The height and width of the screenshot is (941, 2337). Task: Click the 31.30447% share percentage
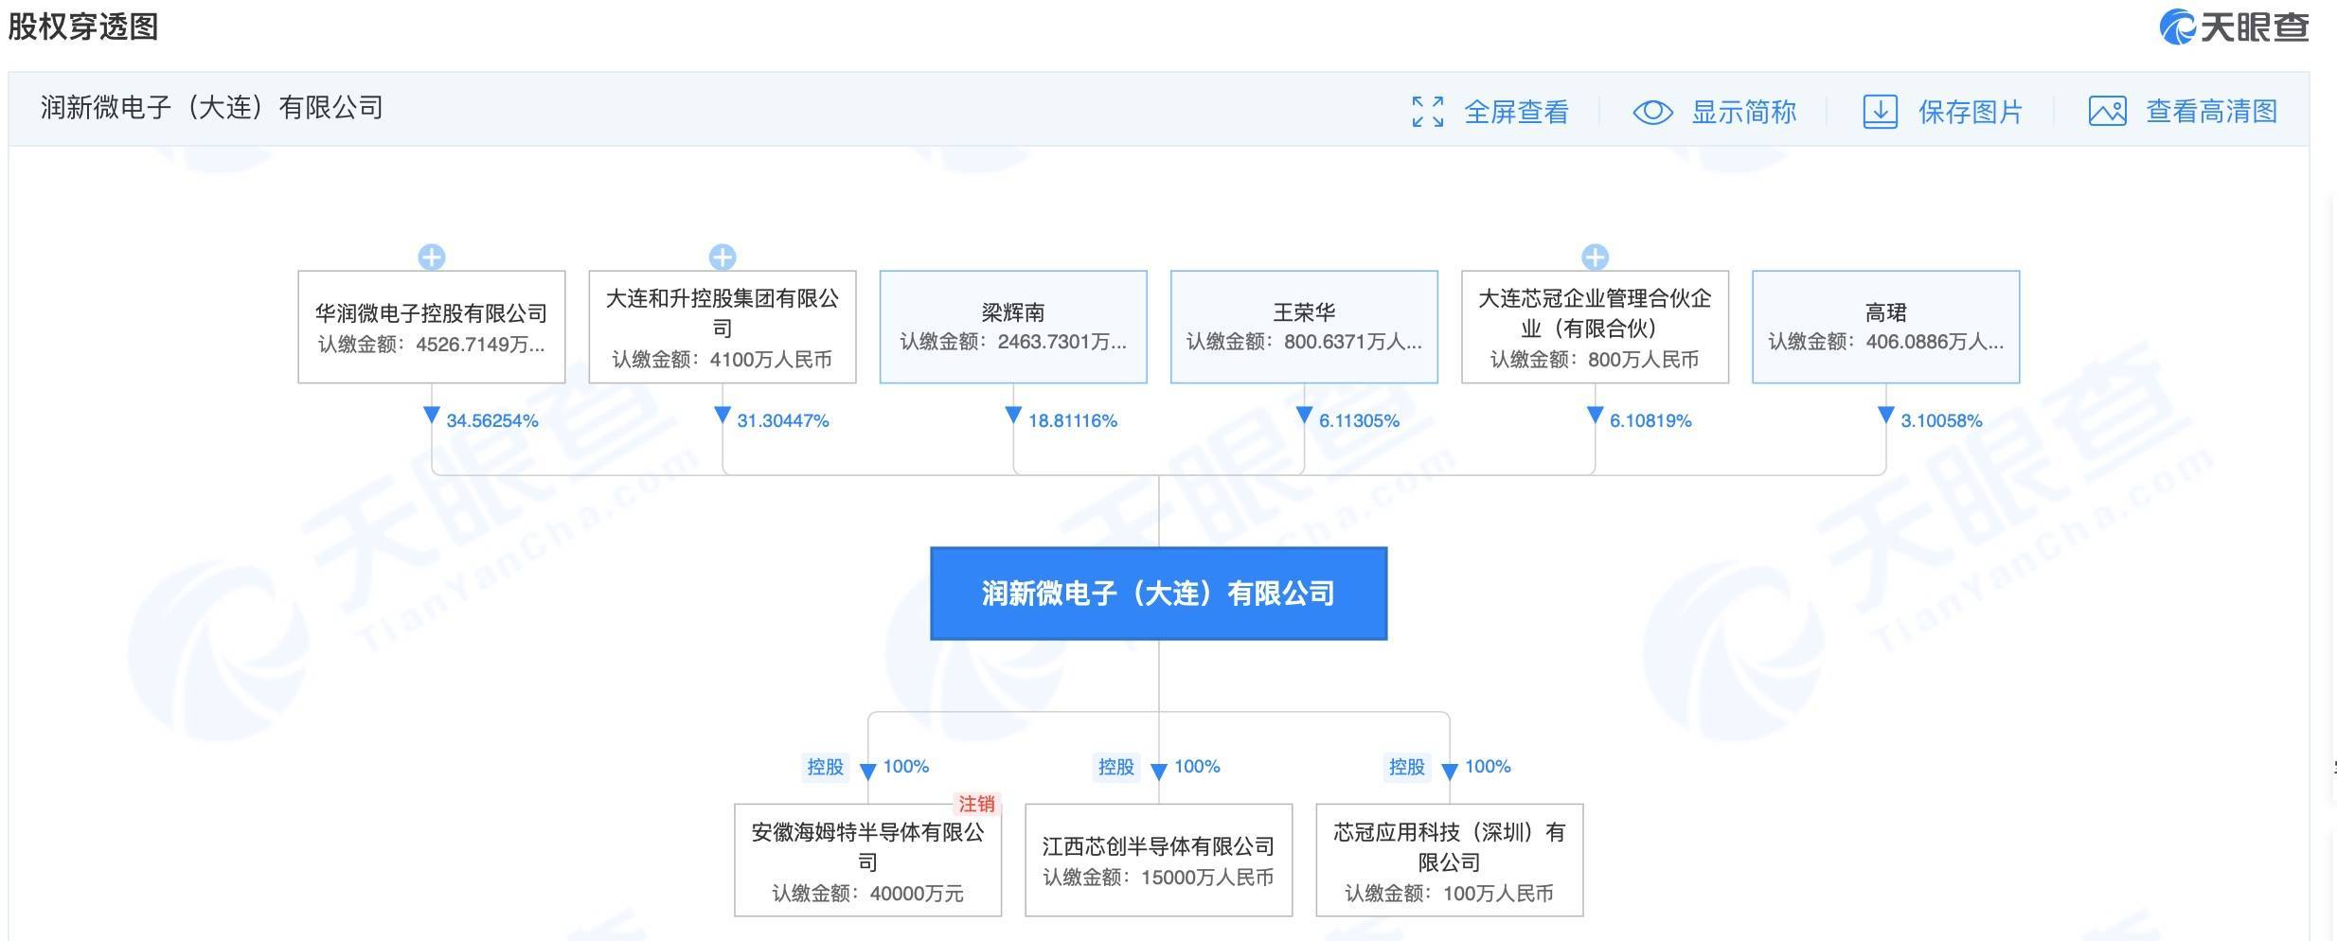click(x=783, y=420)
